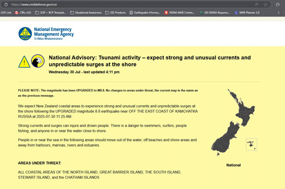The height and width of the screenshot is (189, 285).
Task: Open the Earthquake Information bookmark
Action: pos(144,13)
